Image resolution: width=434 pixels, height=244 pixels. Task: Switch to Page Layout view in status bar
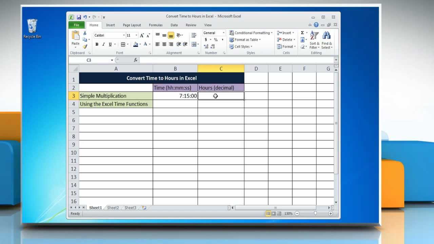point(274,213)
